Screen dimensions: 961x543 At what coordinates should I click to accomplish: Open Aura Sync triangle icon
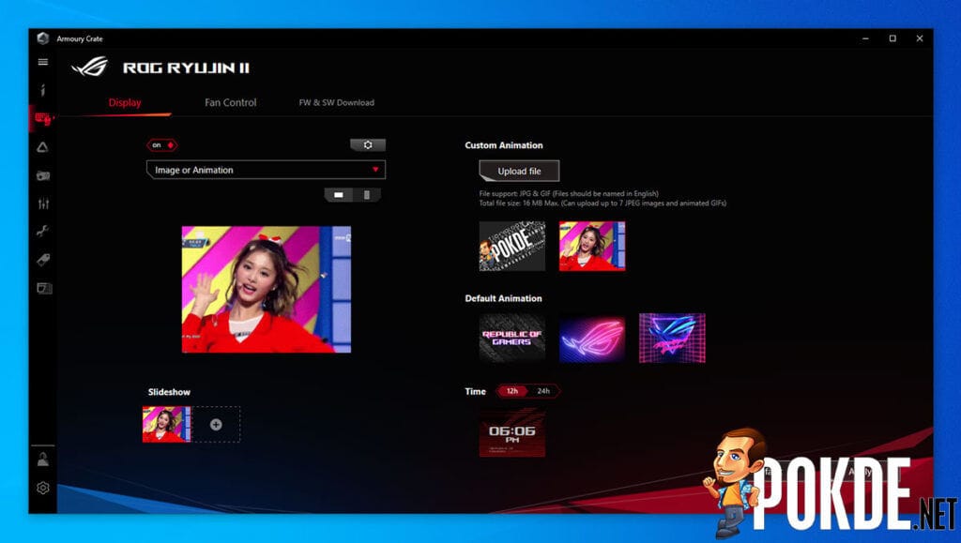click(x=43, y=147)
